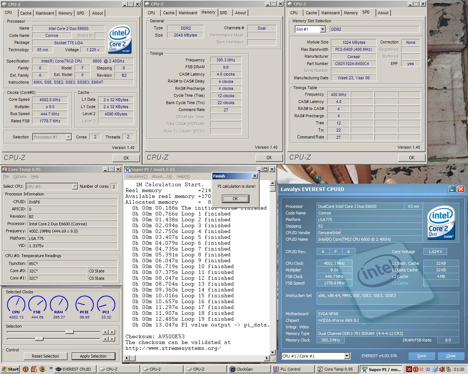Click the PCIE clock gauge
The width and height of the screenshot is (468, 374).
click(84, 305)
